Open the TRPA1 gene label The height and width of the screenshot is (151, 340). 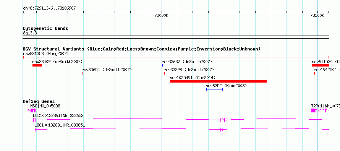tap(325, 106)
